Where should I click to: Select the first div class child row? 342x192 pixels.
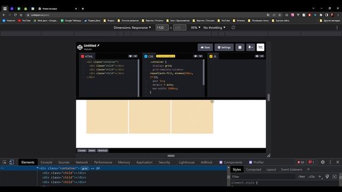click(x=64, y=173)
